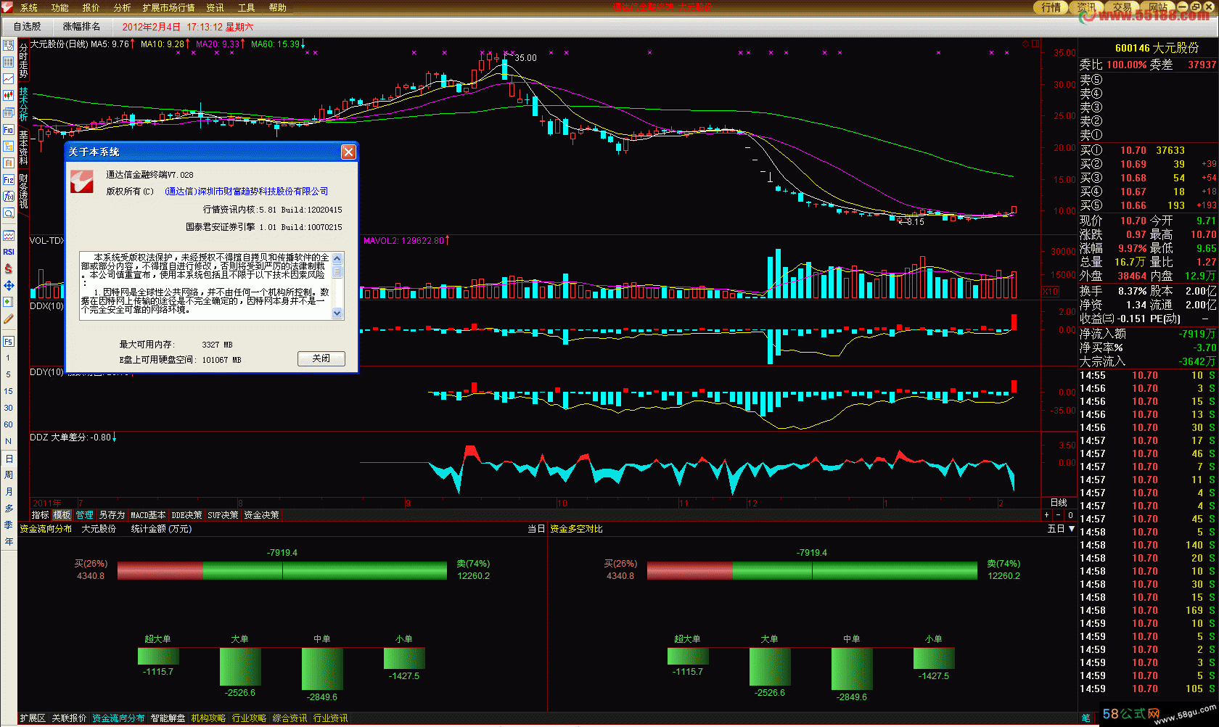Viewport: 1219px width, 727px height.
Task: Click the magnifier stock search icon
Action: pos(9,213)
